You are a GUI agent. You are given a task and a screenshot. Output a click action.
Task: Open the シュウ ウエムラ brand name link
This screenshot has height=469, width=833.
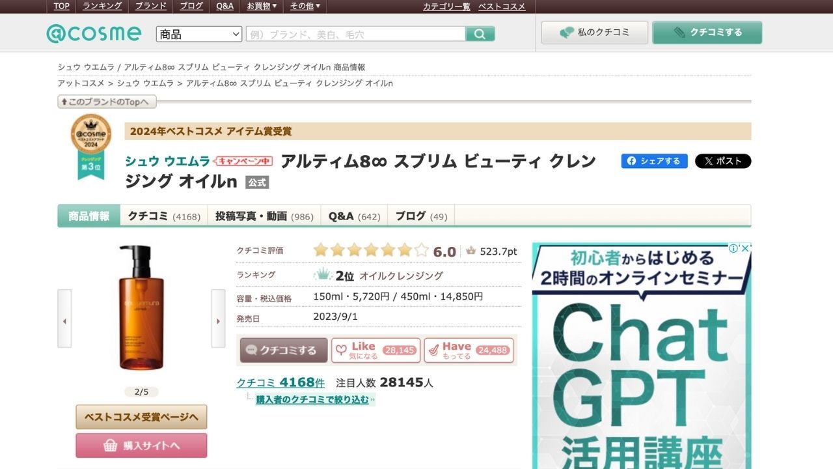click(168, 161)
